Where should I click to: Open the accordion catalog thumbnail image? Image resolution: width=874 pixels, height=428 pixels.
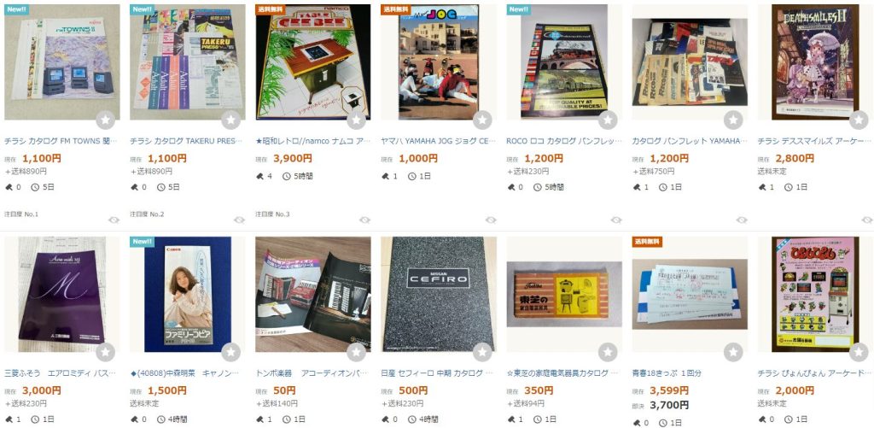coord(313,294)
